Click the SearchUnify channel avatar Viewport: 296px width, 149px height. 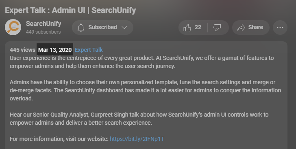point(13,27)
